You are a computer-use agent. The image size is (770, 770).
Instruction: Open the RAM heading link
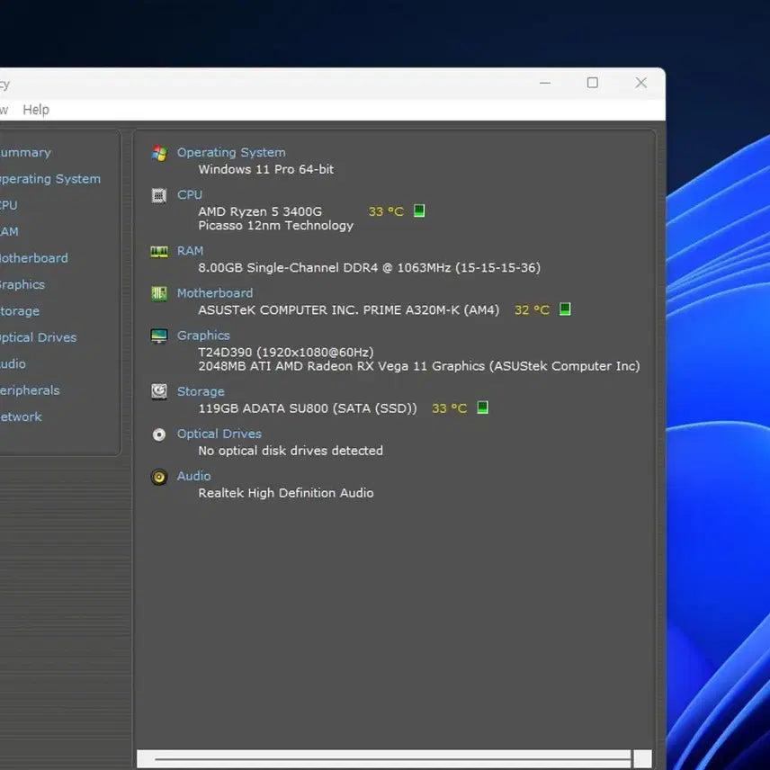point(190,250)
